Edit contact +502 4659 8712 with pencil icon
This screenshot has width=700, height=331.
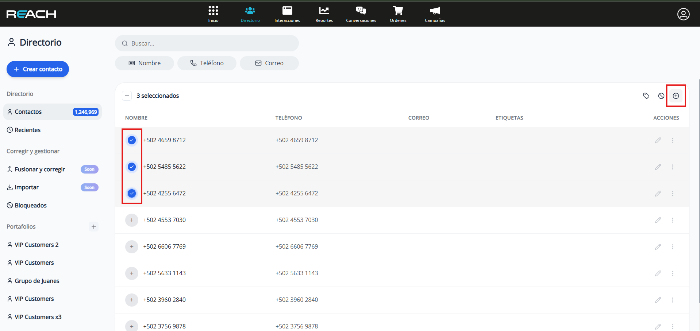tap(658, 140)
